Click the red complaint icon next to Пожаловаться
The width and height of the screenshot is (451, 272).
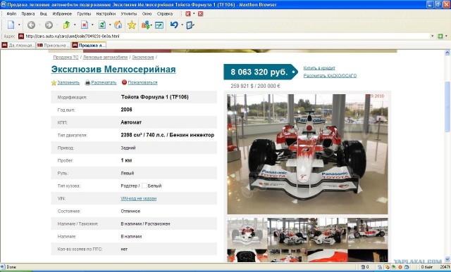[x=124, y=82]
